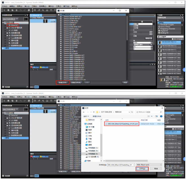Viewport: 186px width, 179px height.
Task: Select NX-ECC202 Rev:1.2 in upper toolbox
Action: [169, 47]
